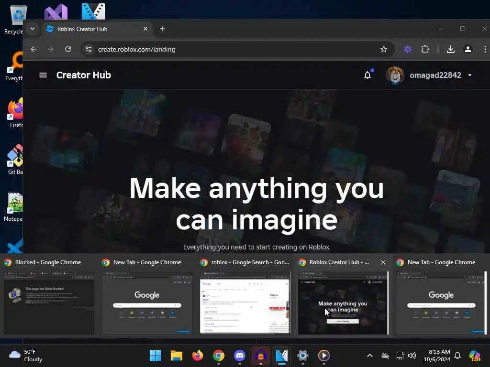Image resolution: width=490 pixels, height=367 pixels.
Task: Open the Extensions puzzle piece menu
Action: (425, 49)
